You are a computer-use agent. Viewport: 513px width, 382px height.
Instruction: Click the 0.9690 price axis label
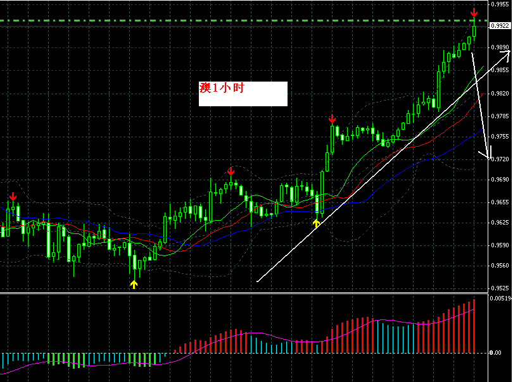coord(500,180)
